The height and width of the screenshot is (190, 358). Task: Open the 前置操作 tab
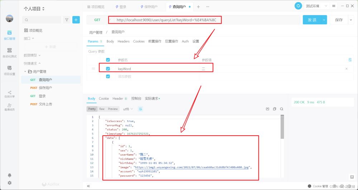[x=155, y=41]
